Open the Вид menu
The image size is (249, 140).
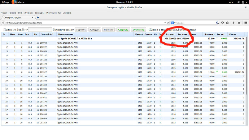coord(20,13)
